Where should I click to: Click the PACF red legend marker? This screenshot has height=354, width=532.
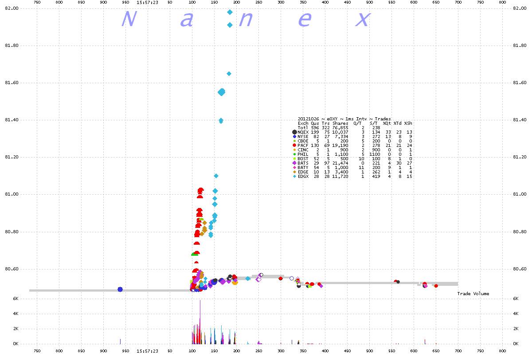(x=294, y=145)
